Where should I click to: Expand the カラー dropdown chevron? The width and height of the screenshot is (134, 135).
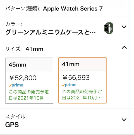point(124,27)
